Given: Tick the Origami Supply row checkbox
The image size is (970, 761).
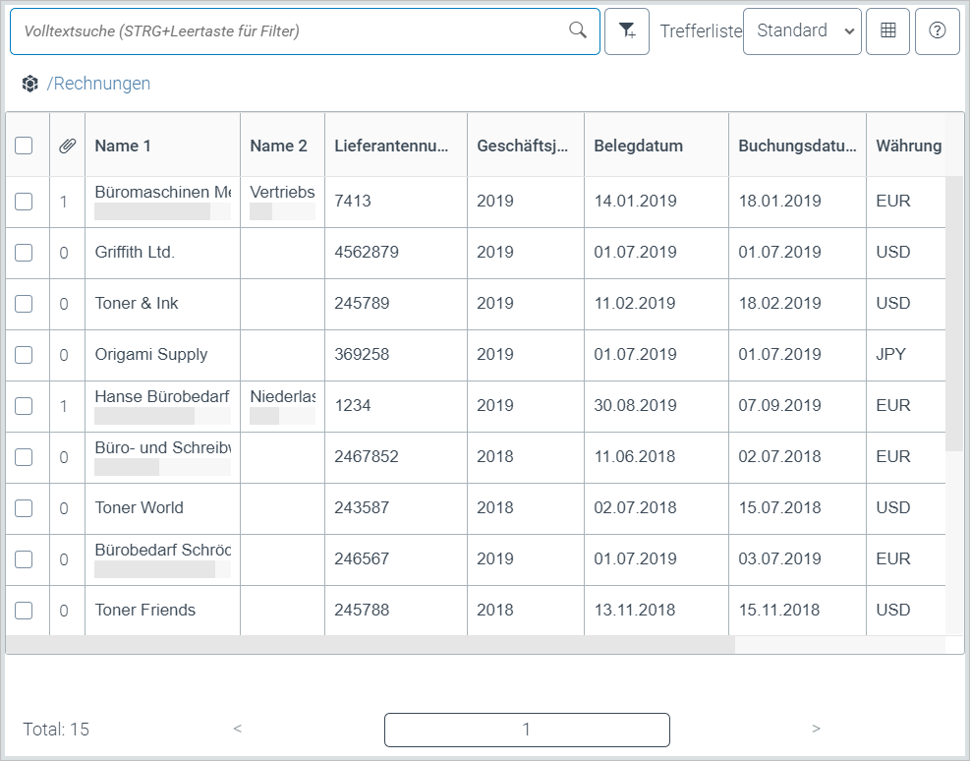Looking at the screenshot, I should [x=25, y=355].
